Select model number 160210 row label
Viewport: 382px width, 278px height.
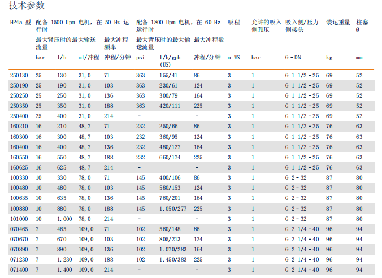pyautogui.click(x=19, y=127)
